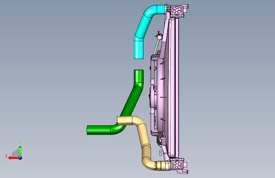Select the thin yellow tube
The image size is (275, 178).
click(156, 47)
